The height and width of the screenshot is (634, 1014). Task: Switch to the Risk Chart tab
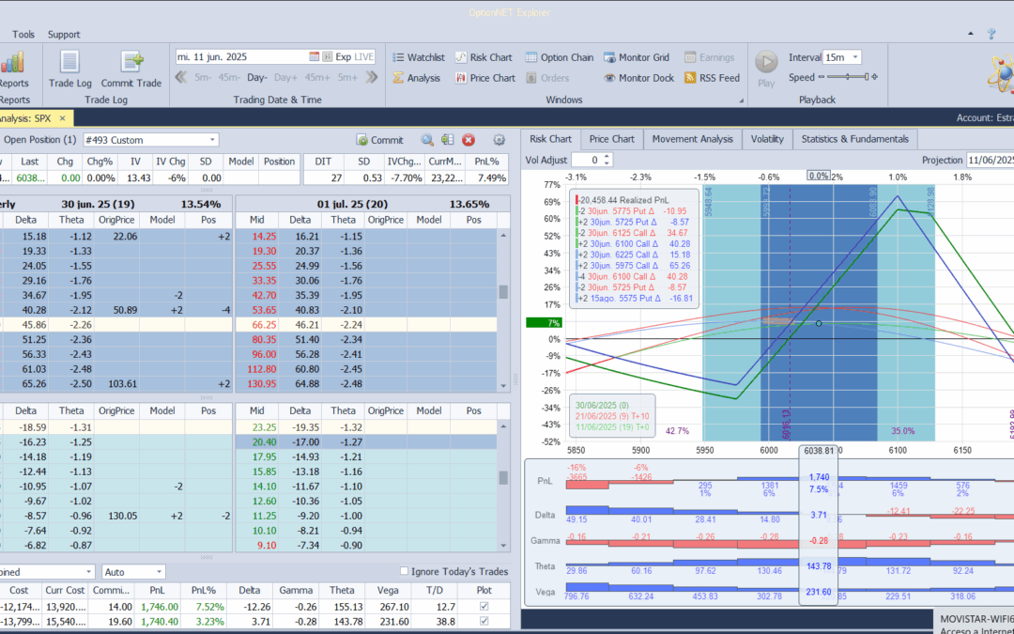click(x=550, y=139)
